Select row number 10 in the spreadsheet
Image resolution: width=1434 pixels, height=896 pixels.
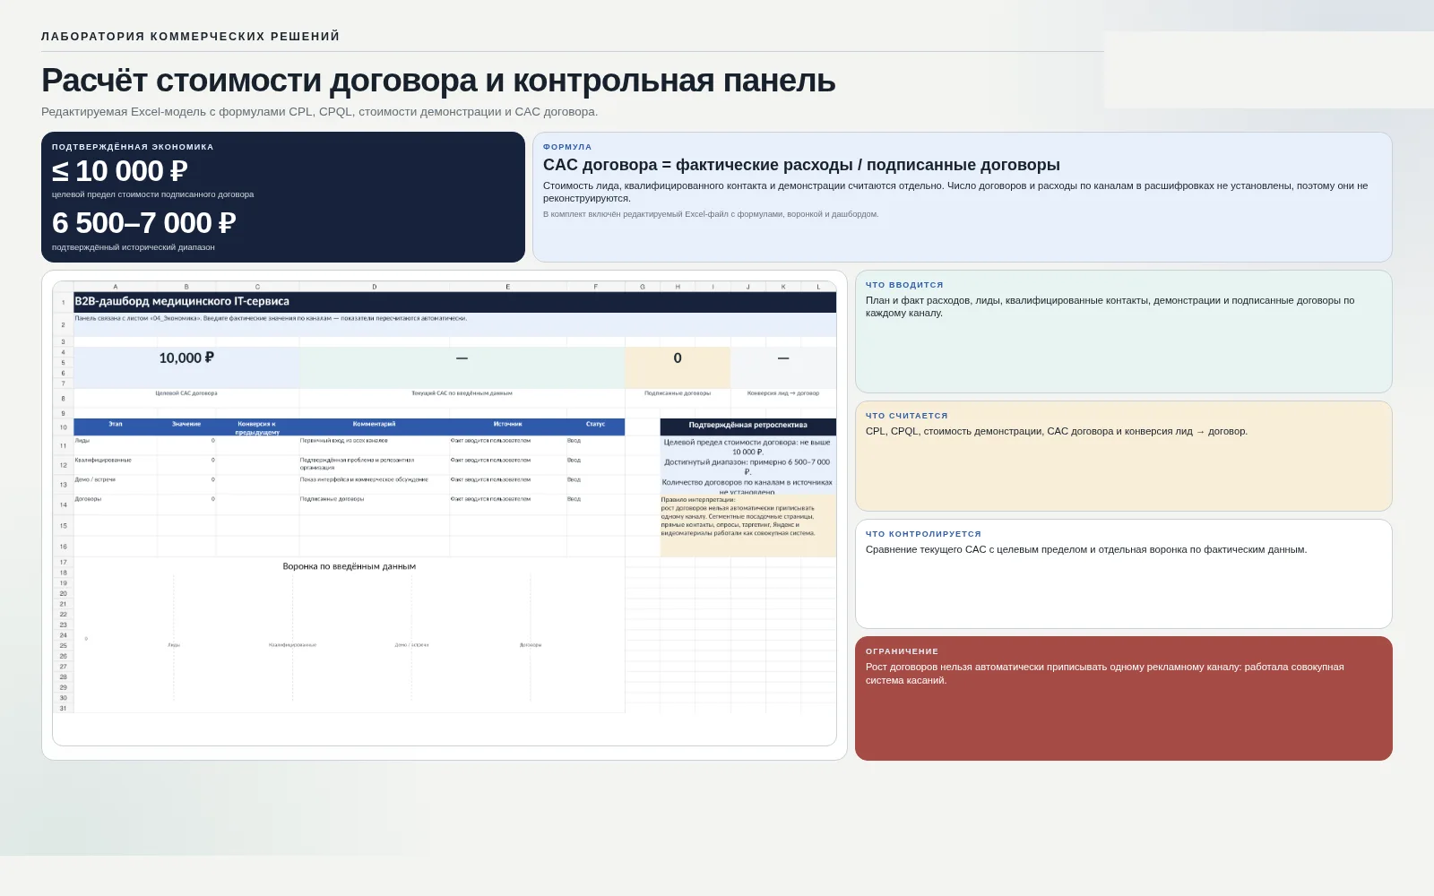coord(63,427)
